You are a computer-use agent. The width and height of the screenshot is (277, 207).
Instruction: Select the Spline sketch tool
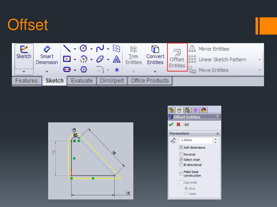point(100,49)
